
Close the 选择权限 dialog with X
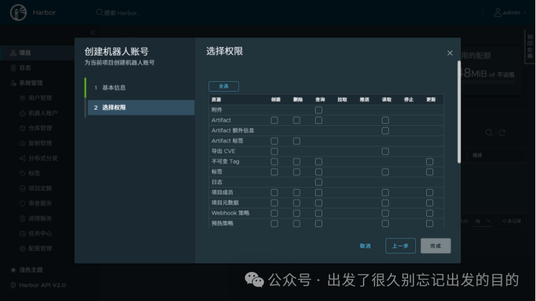[x=450, y=53]
